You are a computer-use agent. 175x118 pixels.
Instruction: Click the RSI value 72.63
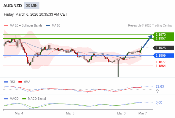tap(160, 86)
